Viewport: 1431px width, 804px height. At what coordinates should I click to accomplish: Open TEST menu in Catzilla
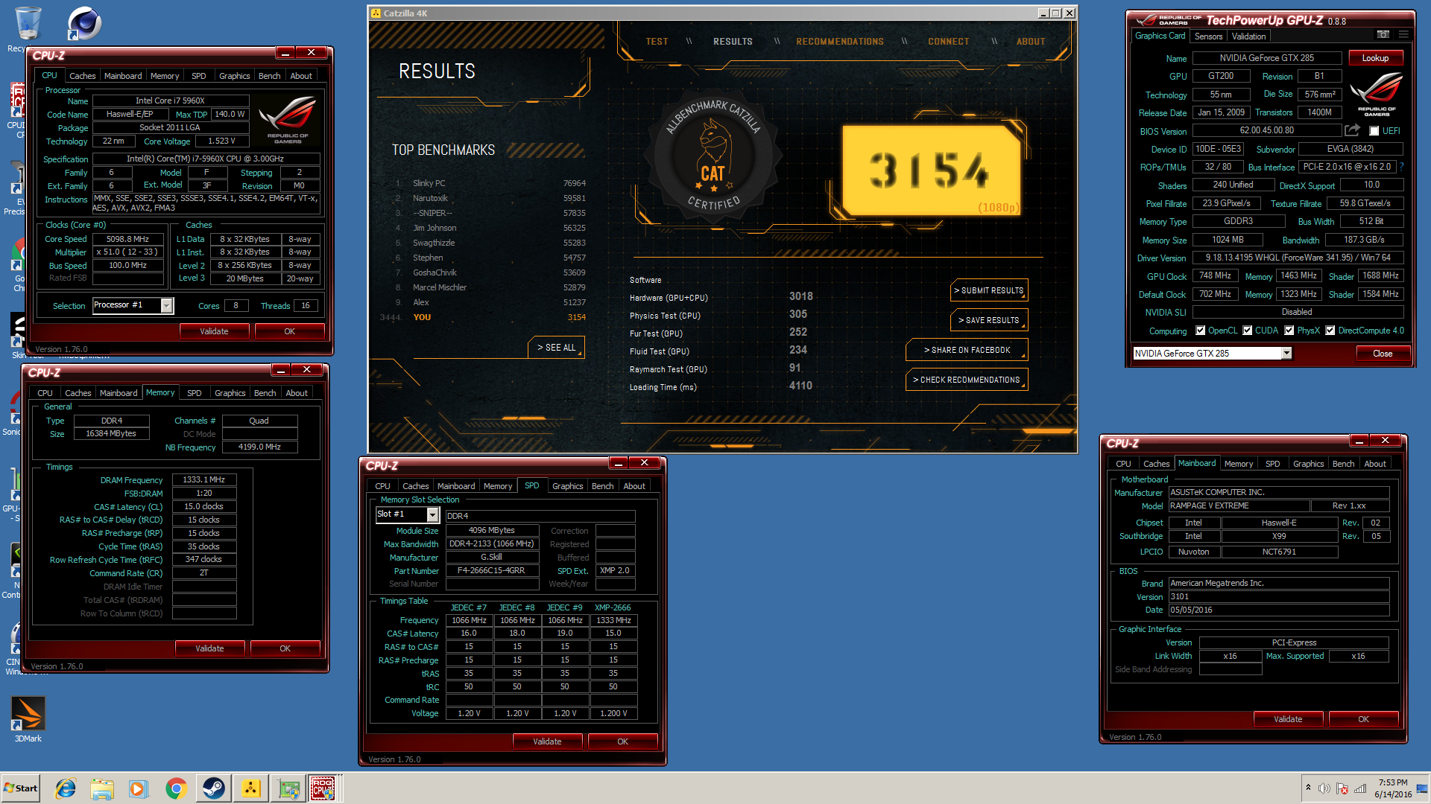tap(657, 42)
